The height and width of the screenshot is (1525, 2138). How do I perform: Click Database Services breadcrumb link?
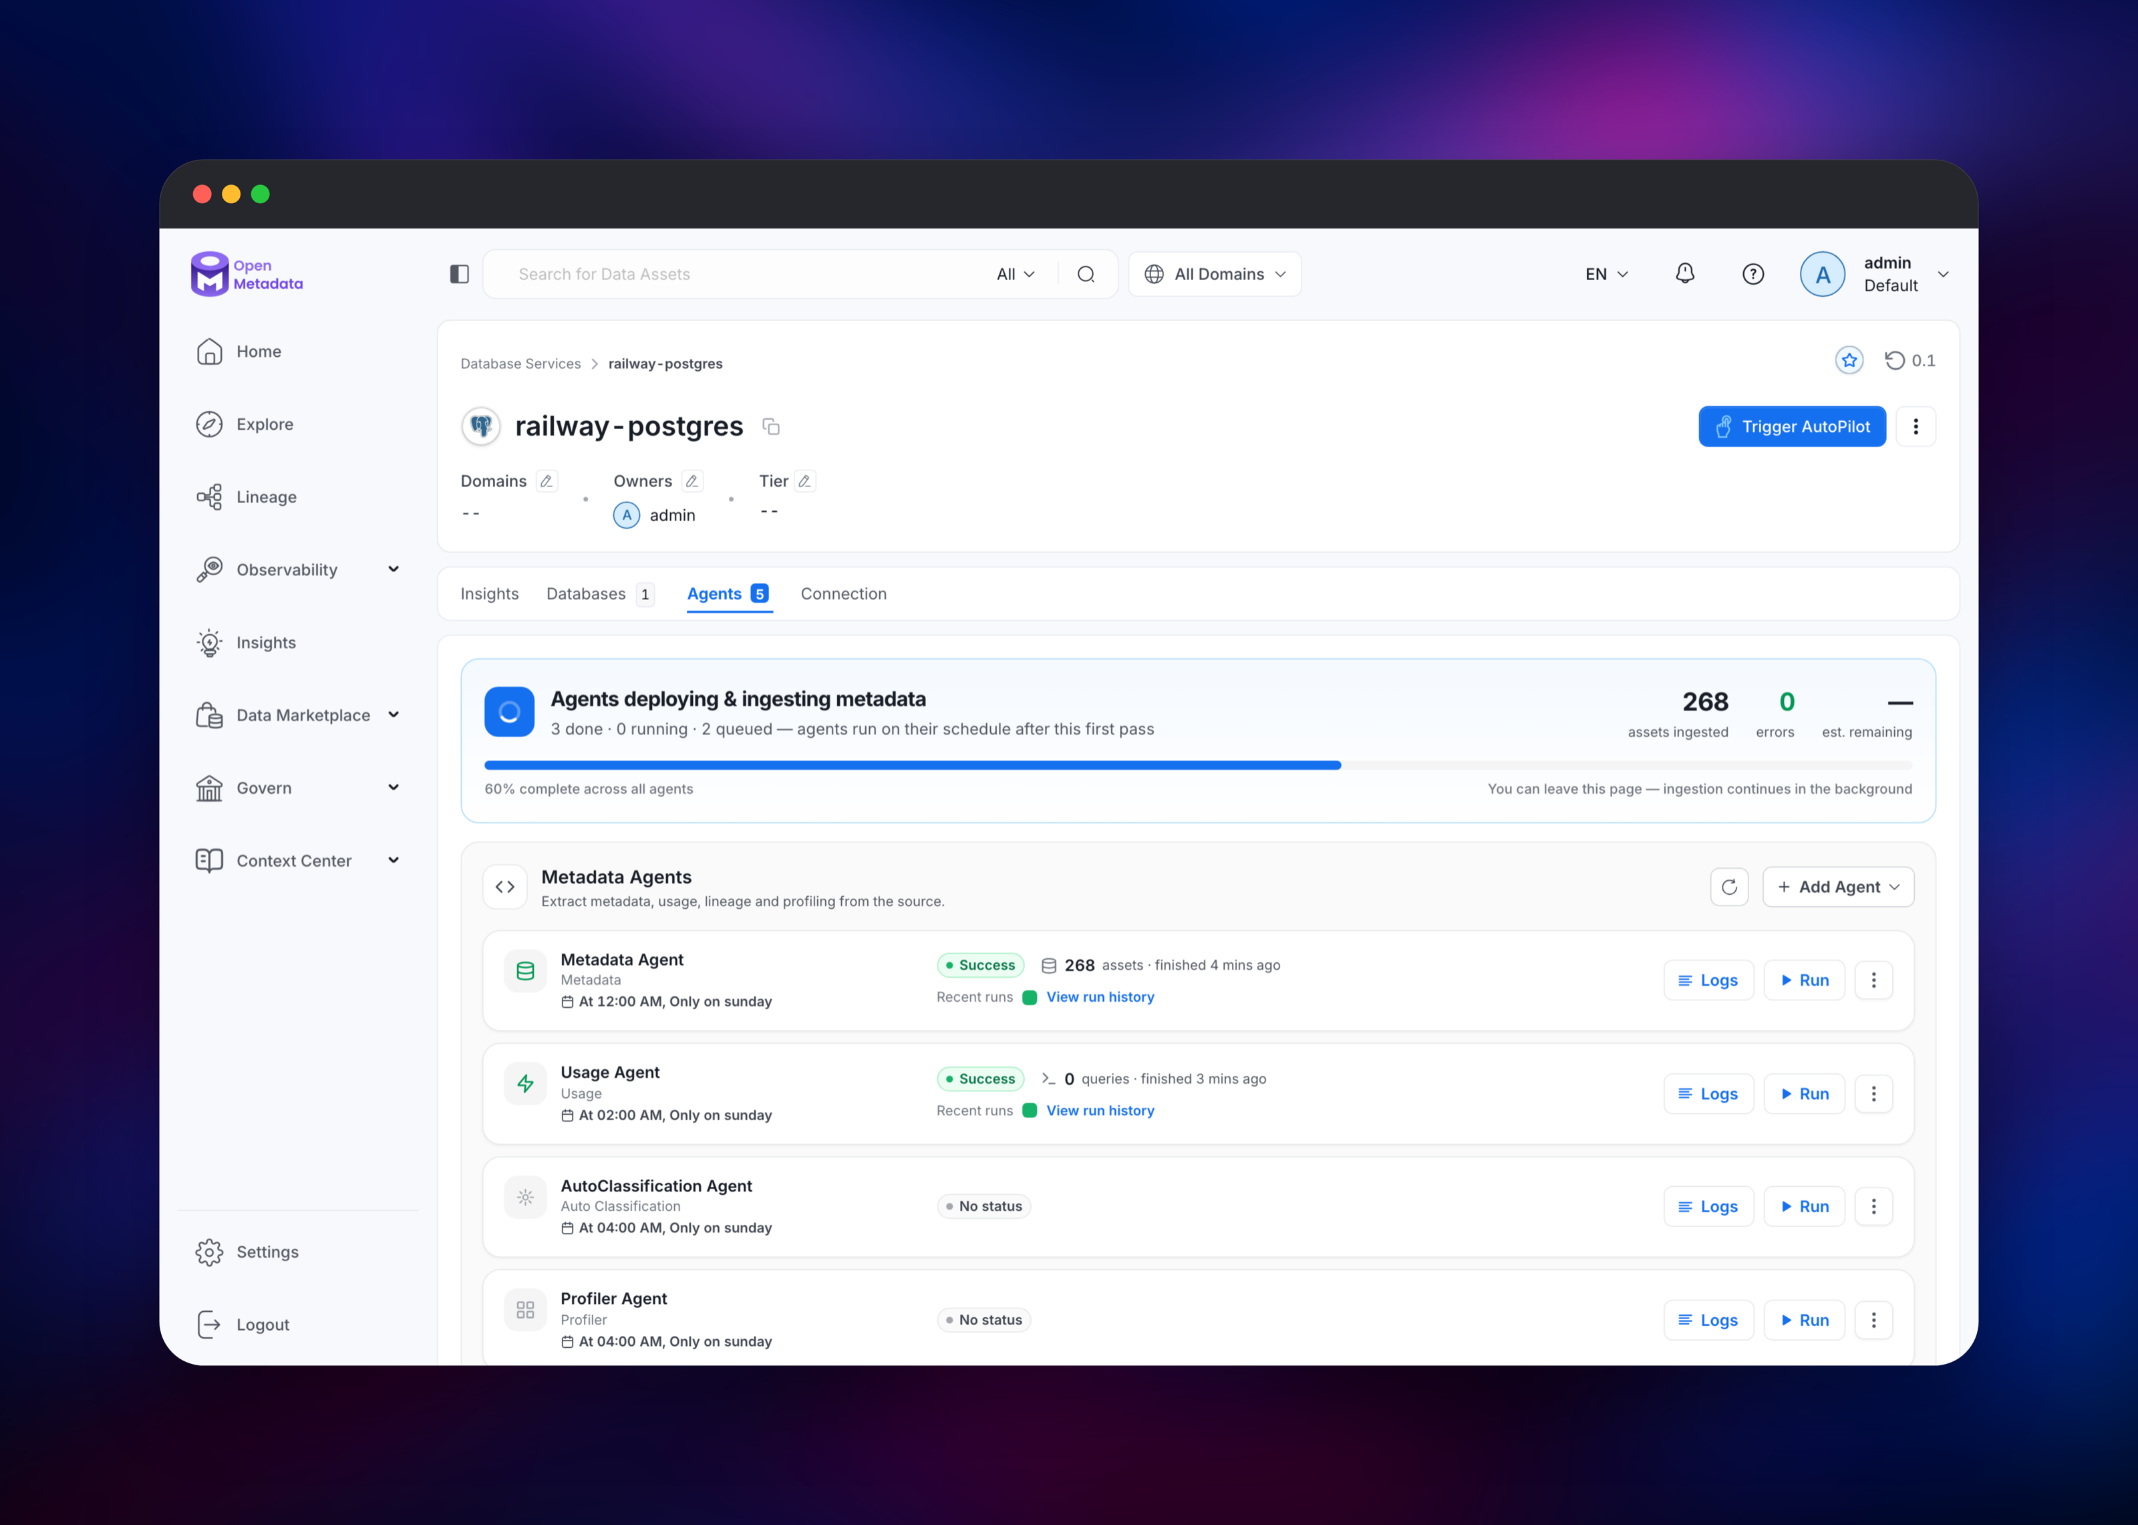click(x=521, y=364)
